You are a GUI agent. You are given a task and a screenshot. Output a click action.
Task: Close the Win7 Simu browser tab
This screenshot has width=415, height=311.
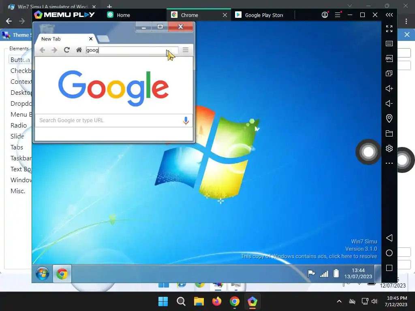pos(94,6)
